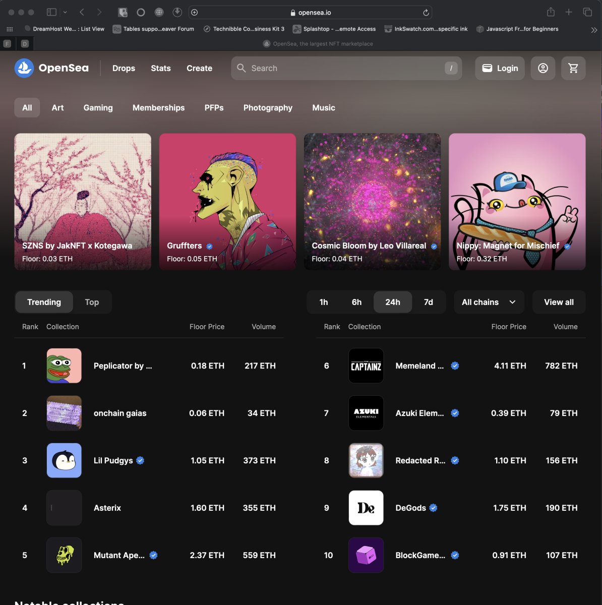
Task: Expand the Safari sidebar options chevron
Action: (x=65, y=12)
